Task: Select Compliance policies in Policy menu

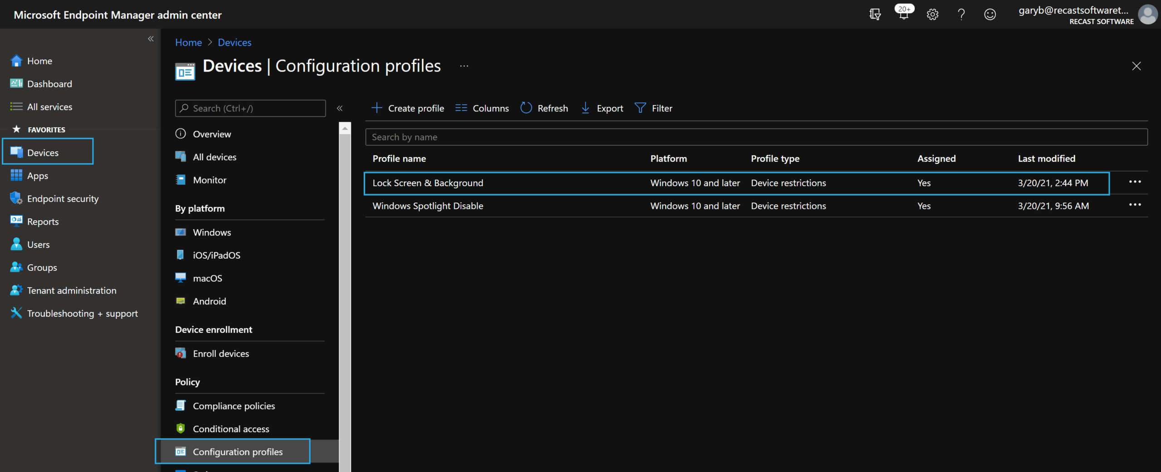Action: (234, 406)
